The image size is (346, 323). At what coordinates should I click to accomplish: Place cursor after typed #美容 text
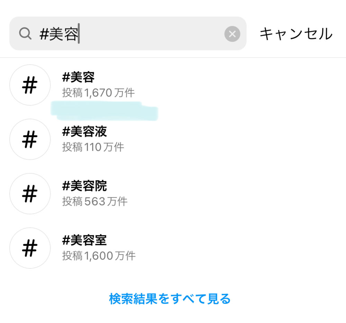(79, 34)
